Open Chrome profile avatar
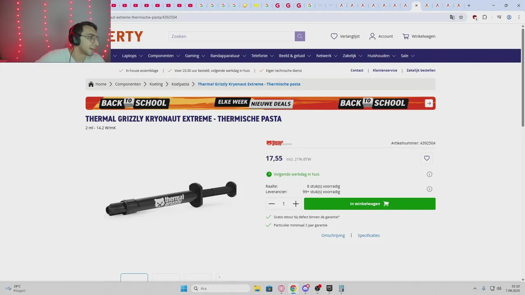 tap(509, 17)
